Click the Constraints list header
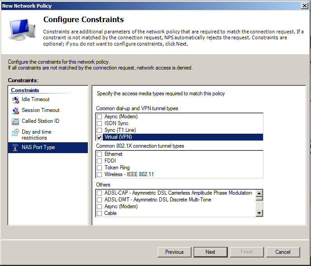311x266 pixels. pyautogui.click(x=25, y=90)
